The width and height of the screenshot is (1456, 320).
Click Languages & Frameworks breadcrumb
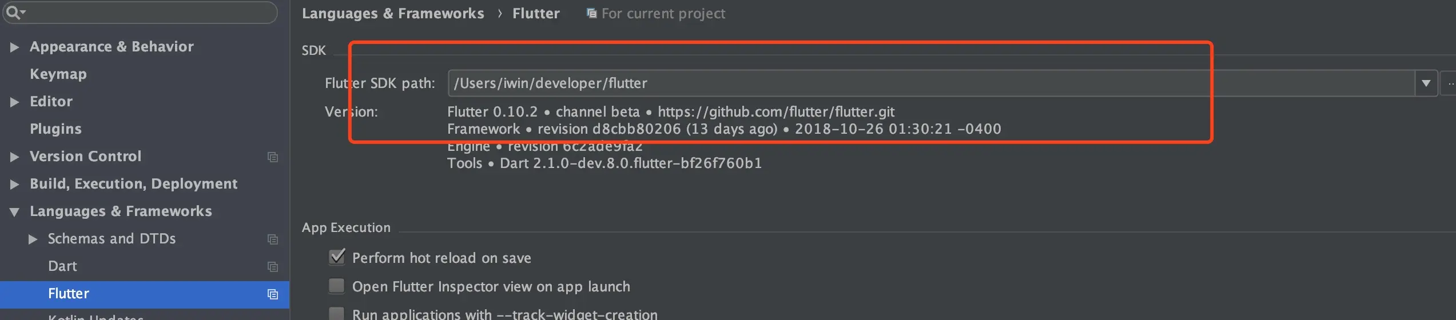[393, 13]
